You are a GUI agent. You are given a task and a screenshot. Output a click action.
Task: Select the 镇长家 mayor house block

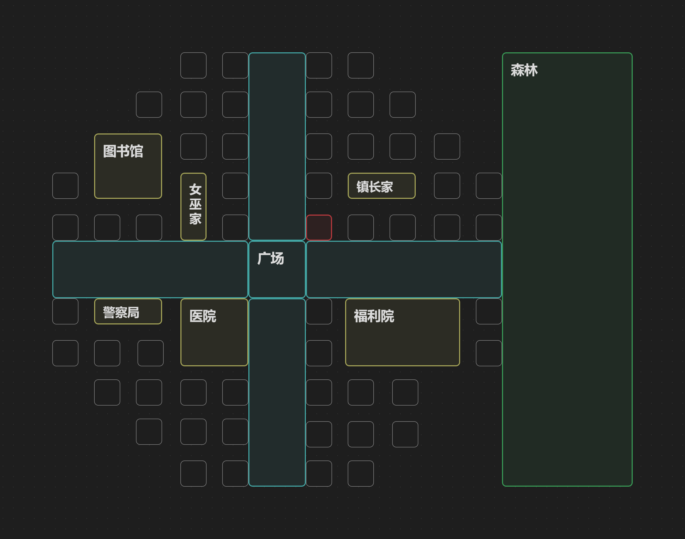[381, 186]
